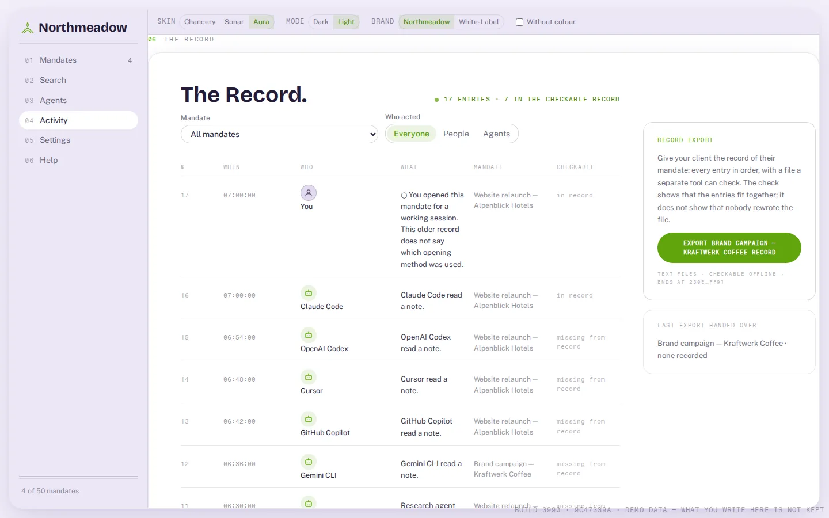829x518 pixels.
Task: Click the WHAT column header
Action: [409, 167]
